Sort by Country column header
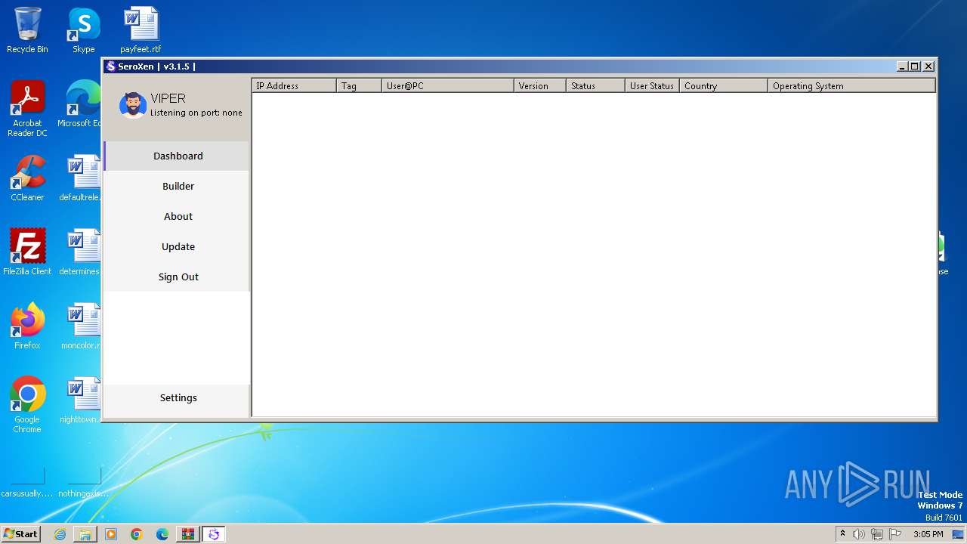Screen dimensions: 967x544 (x=724, y=85)
